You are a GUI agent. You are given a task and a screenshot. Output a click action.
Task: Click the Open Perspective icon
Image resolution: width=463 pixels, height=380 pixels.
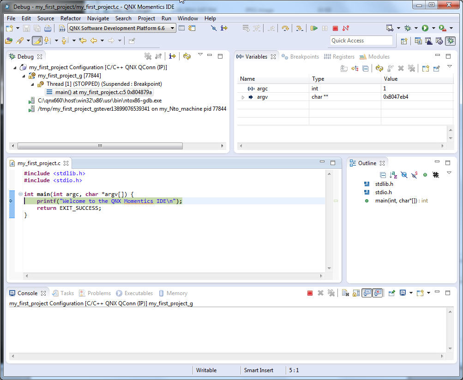tap(404, 41)
